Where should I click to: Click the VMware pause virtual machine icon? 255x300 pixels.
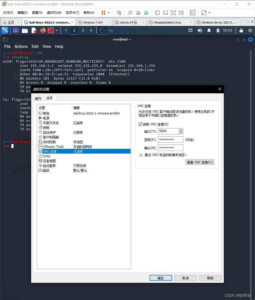tap(103, 13)
